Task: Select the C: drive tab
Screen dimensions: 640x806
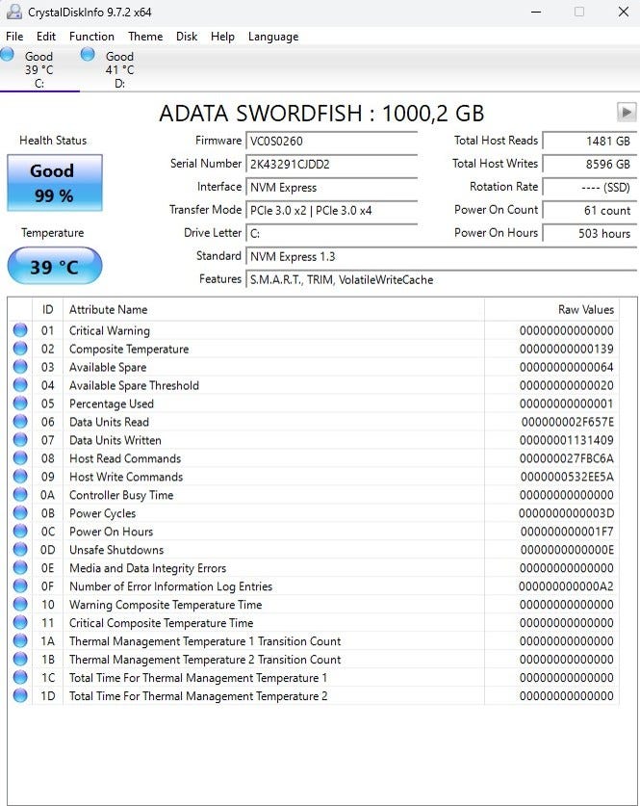Action: [x=39, y=69]
